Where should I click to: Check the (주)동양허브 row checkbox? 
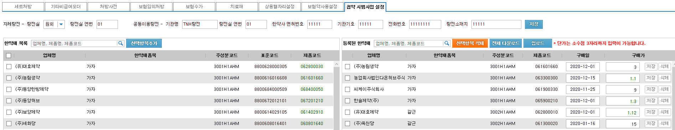tap(9, 101)
